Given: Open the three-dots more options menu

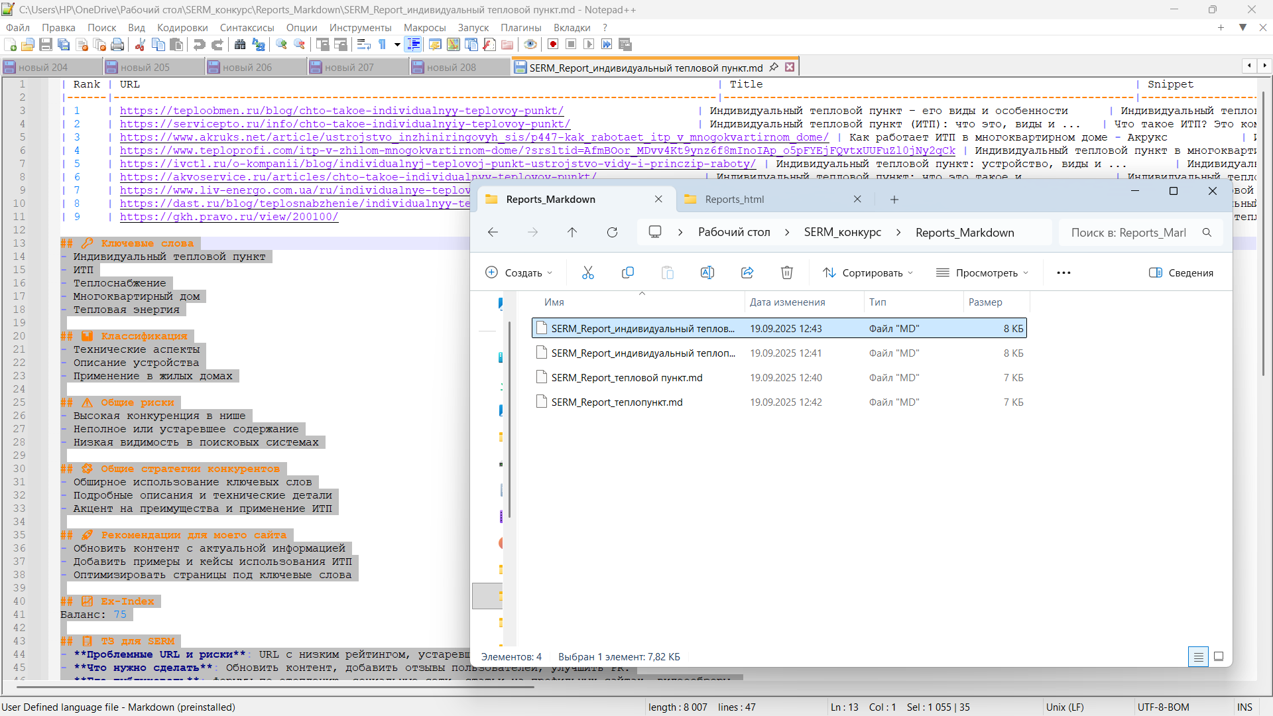Looking at the screenshot, I should (1063, 272).
